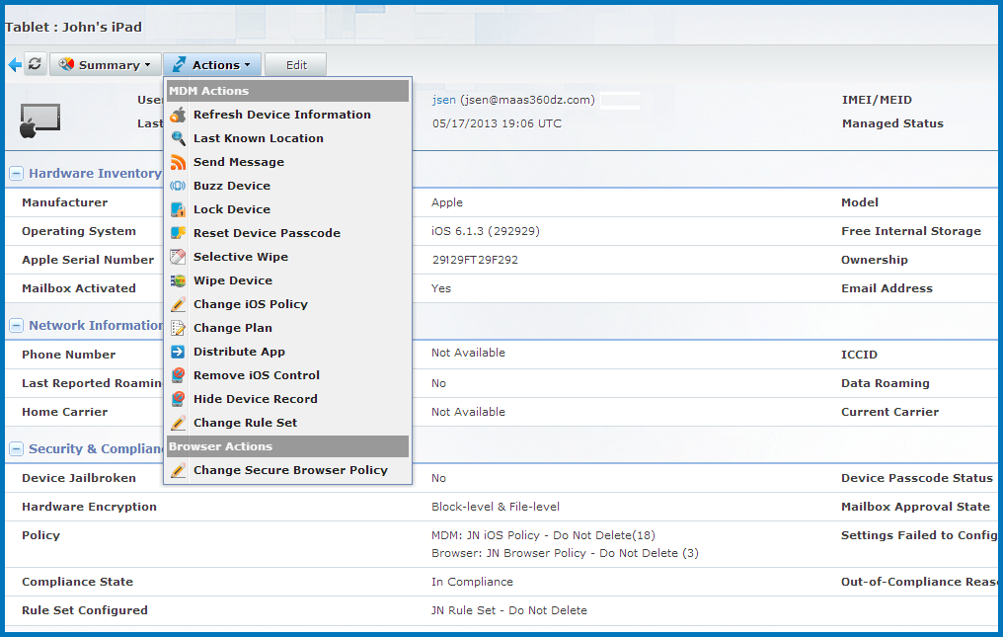This screenshot has width=1003, height=637.
Task: Click the Reset Device Passcode icon
Action: click(x=178, y=233)
